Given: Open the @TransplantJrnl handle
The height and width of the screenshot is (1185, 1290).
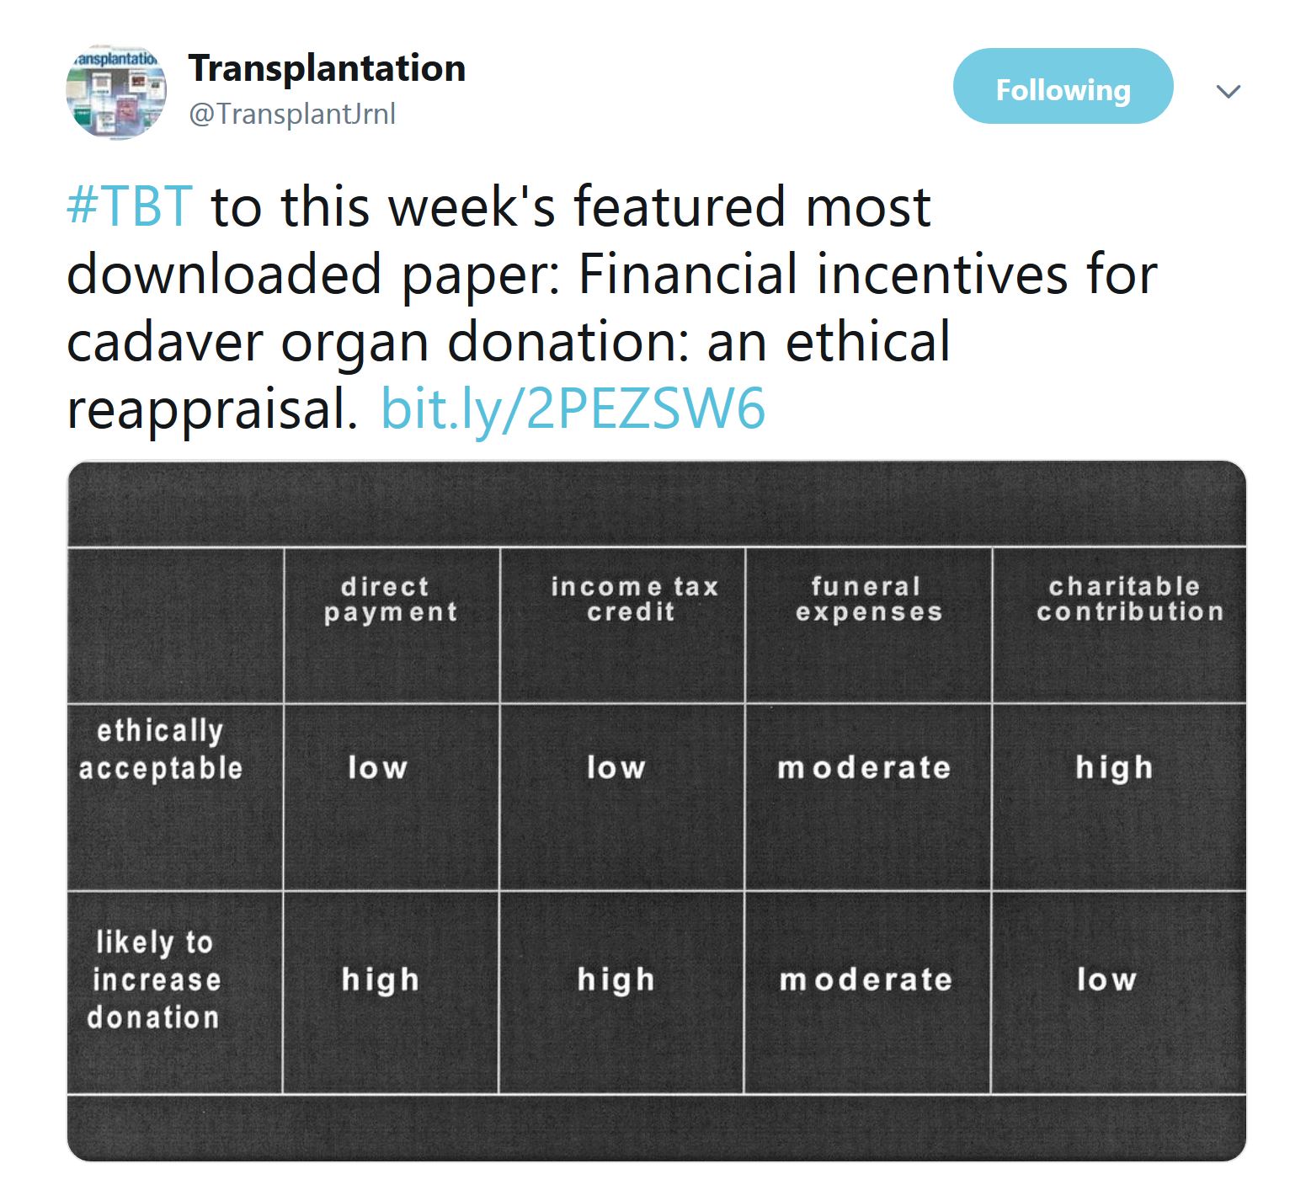Looking at the screenshot, I should (292, 114).
